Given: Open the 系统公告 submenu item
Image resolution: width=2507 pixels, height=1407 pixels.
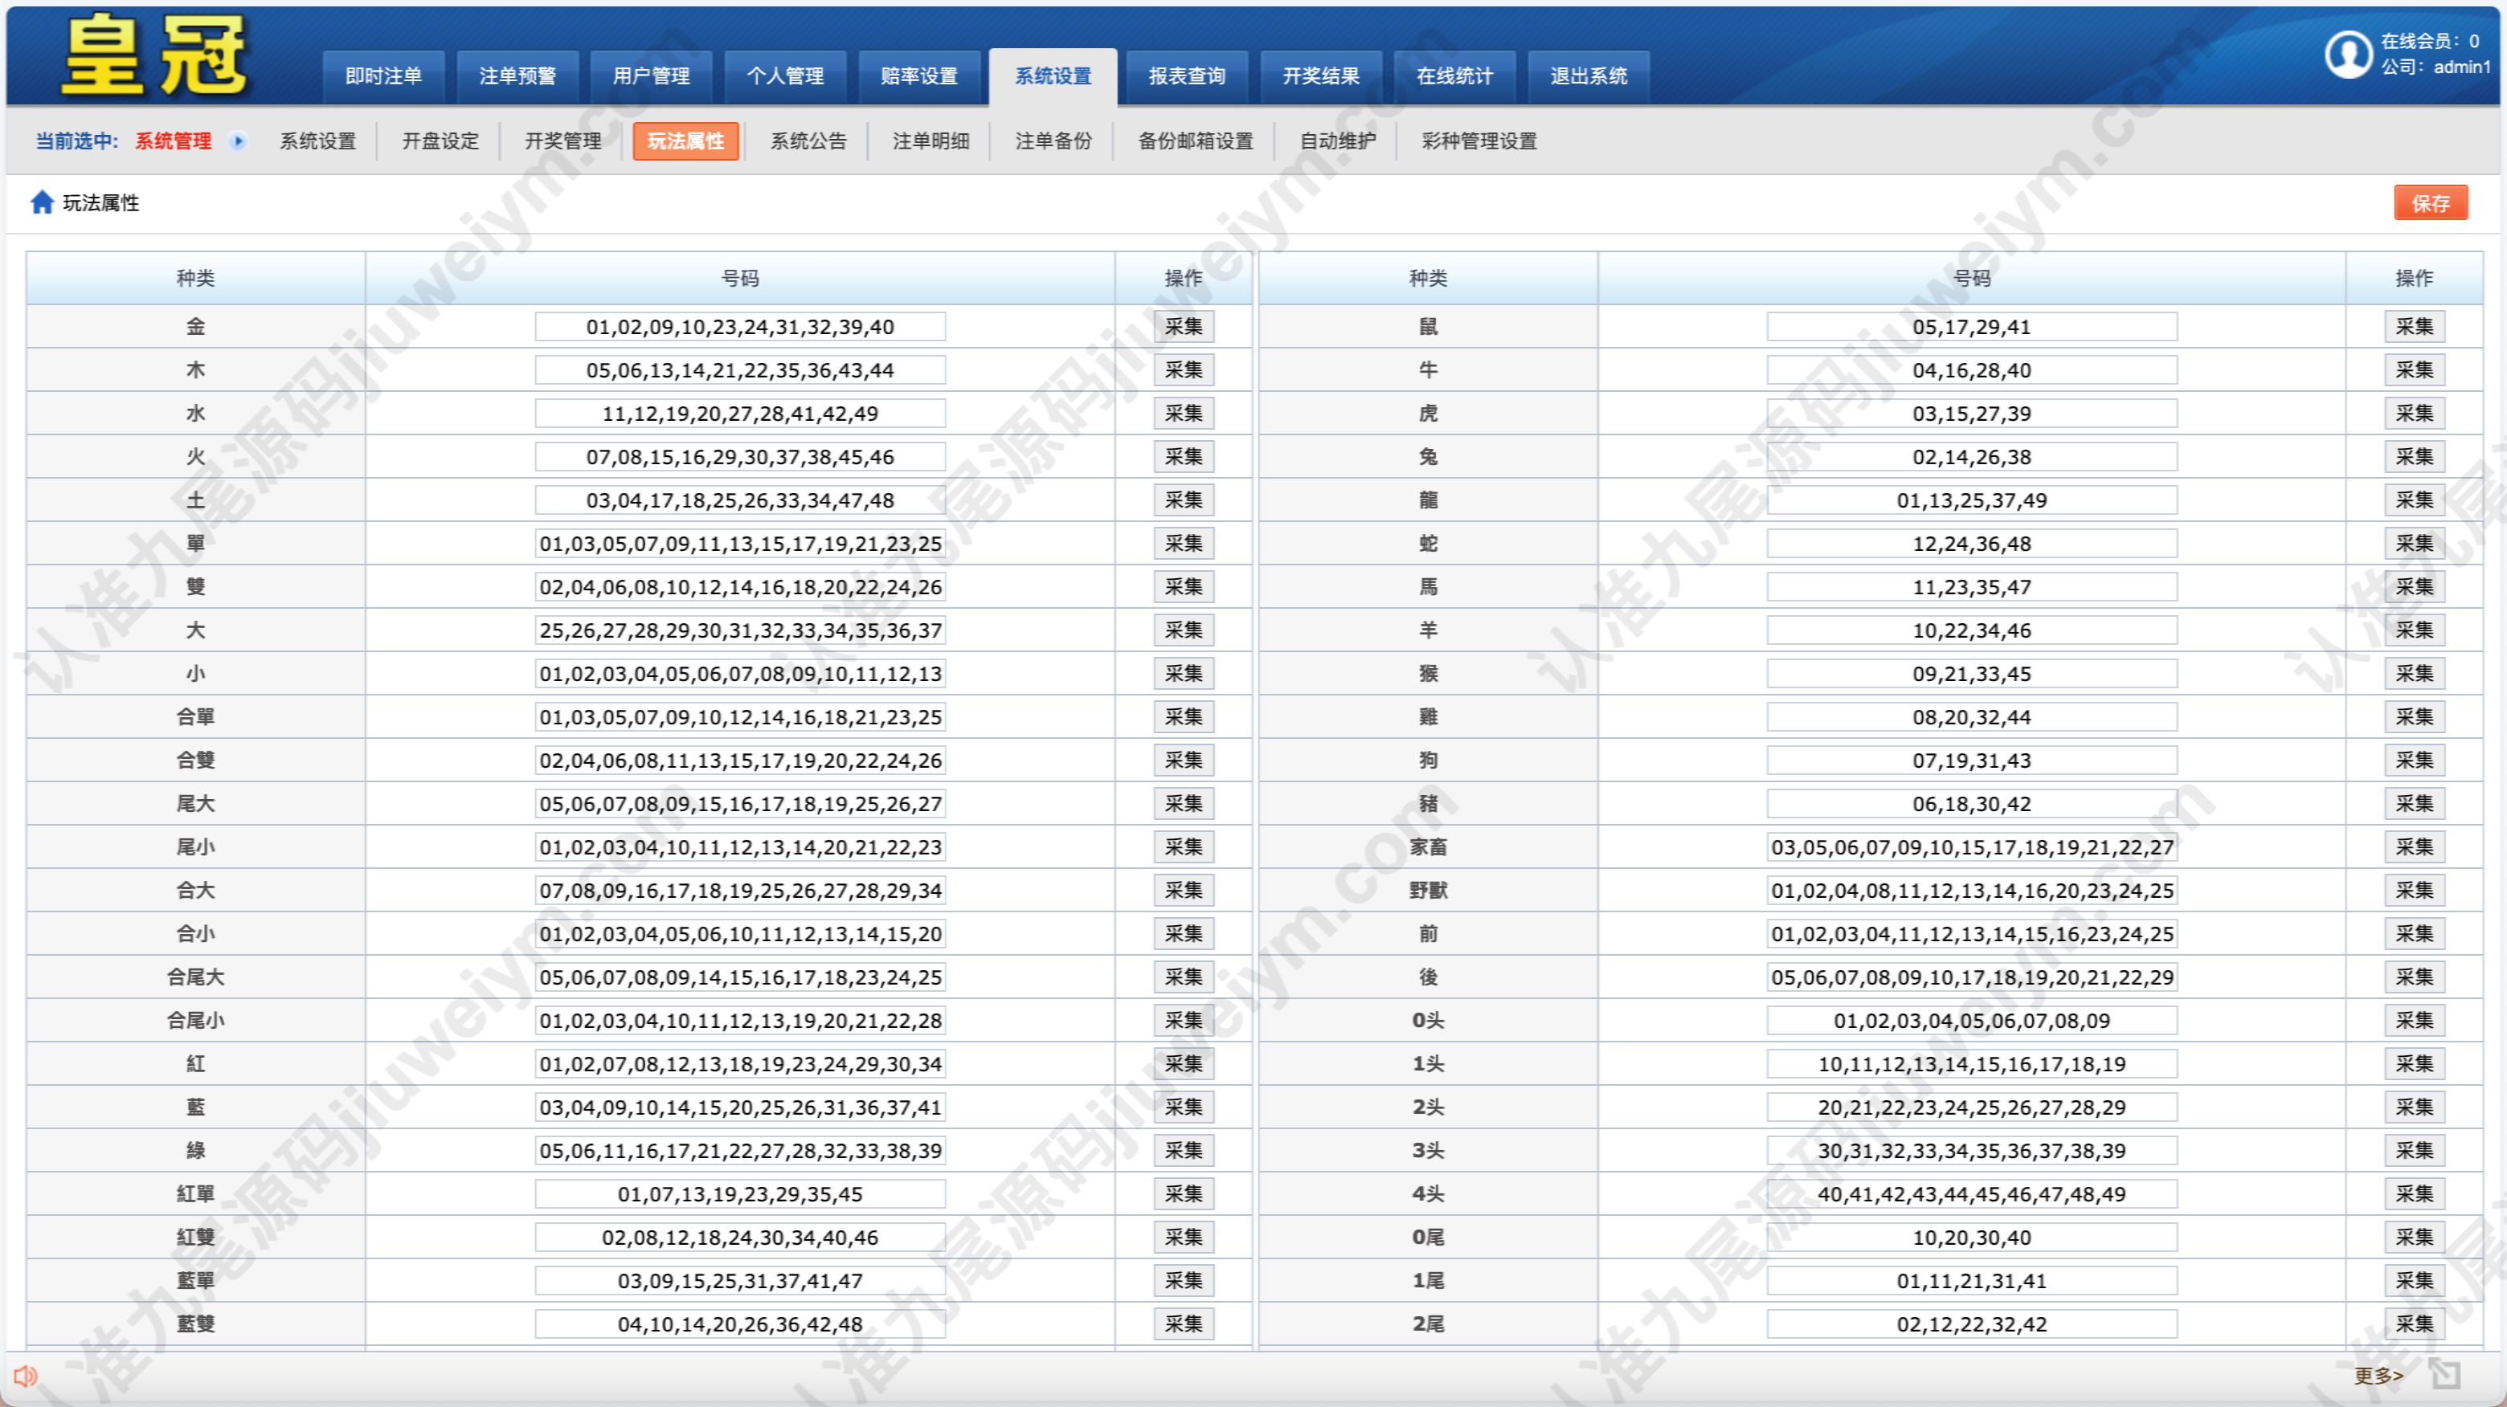Looking at the screenshot, I should tap(808, 141).
